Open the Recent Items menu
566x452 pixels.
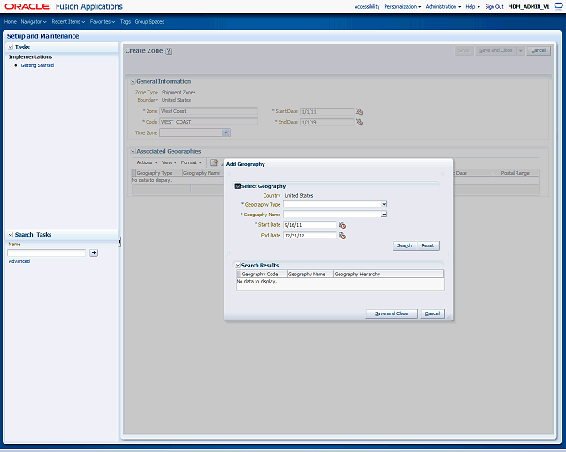[68, 22]
